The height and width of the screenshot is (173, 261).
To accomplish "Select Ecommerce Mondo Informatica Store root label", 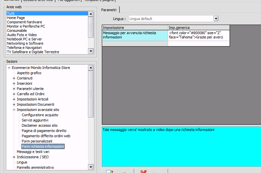I will [41, 68].
